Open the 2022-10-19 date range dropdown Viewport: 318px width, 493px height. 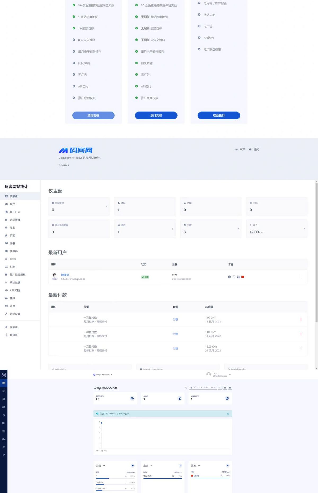203,388
